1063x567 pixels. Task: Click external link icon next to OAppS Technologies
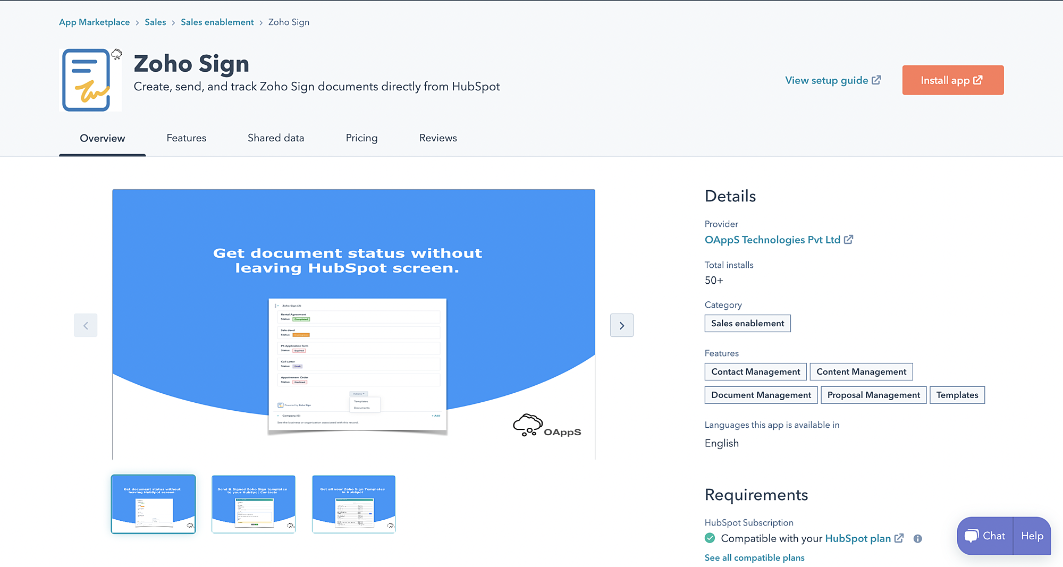pyautogui.click(x=849, y=240)
